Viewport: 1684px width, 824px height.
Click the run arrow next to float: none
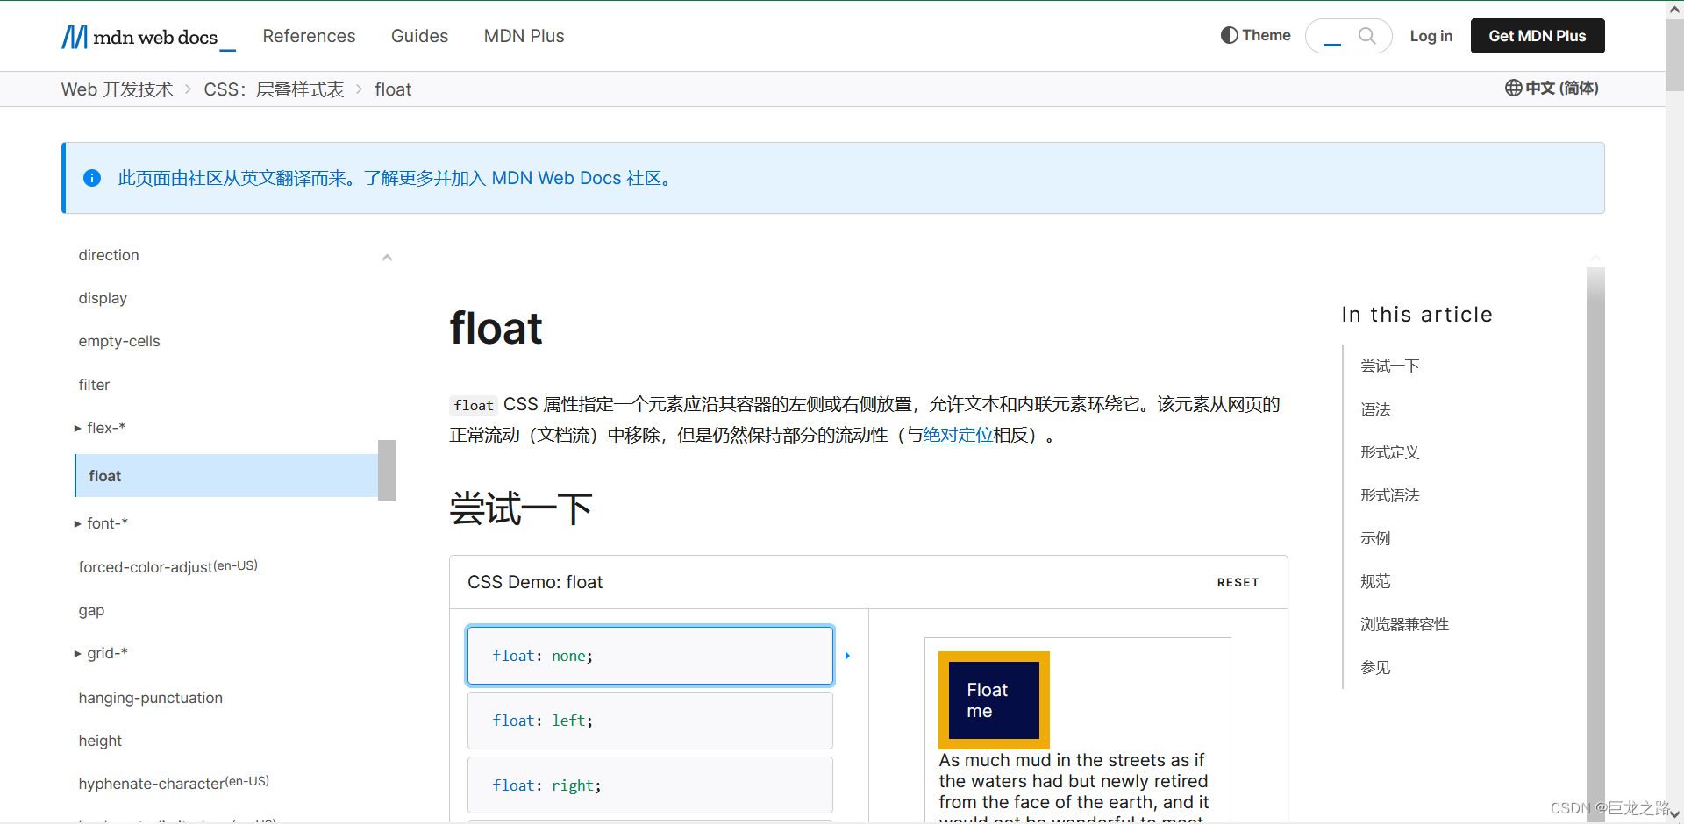click(846, 655)
